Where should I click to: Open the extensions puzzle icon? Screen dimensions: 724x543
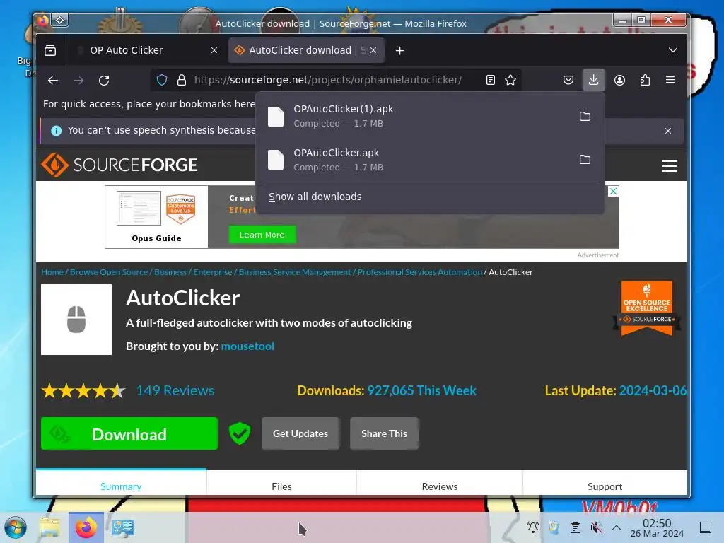point(645,81)
